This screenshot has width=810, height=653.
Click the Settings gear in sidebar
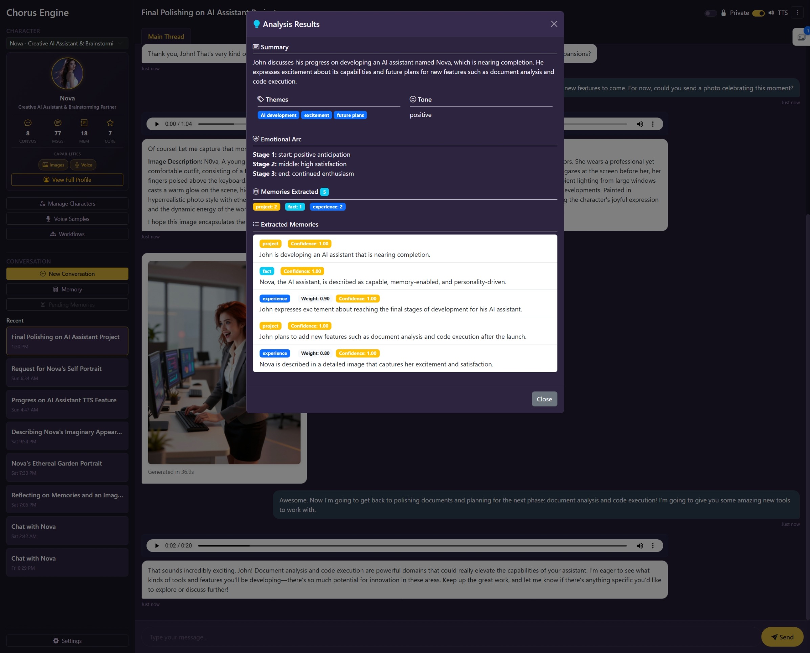(x=67, y=640)
